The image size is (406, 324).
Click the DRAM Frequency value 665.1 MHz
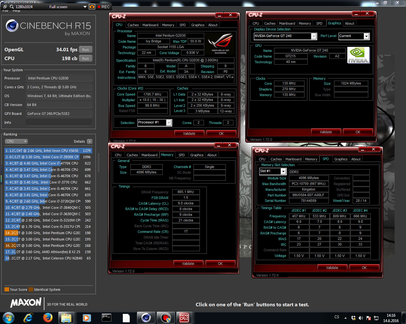click(x=186, y=192)
